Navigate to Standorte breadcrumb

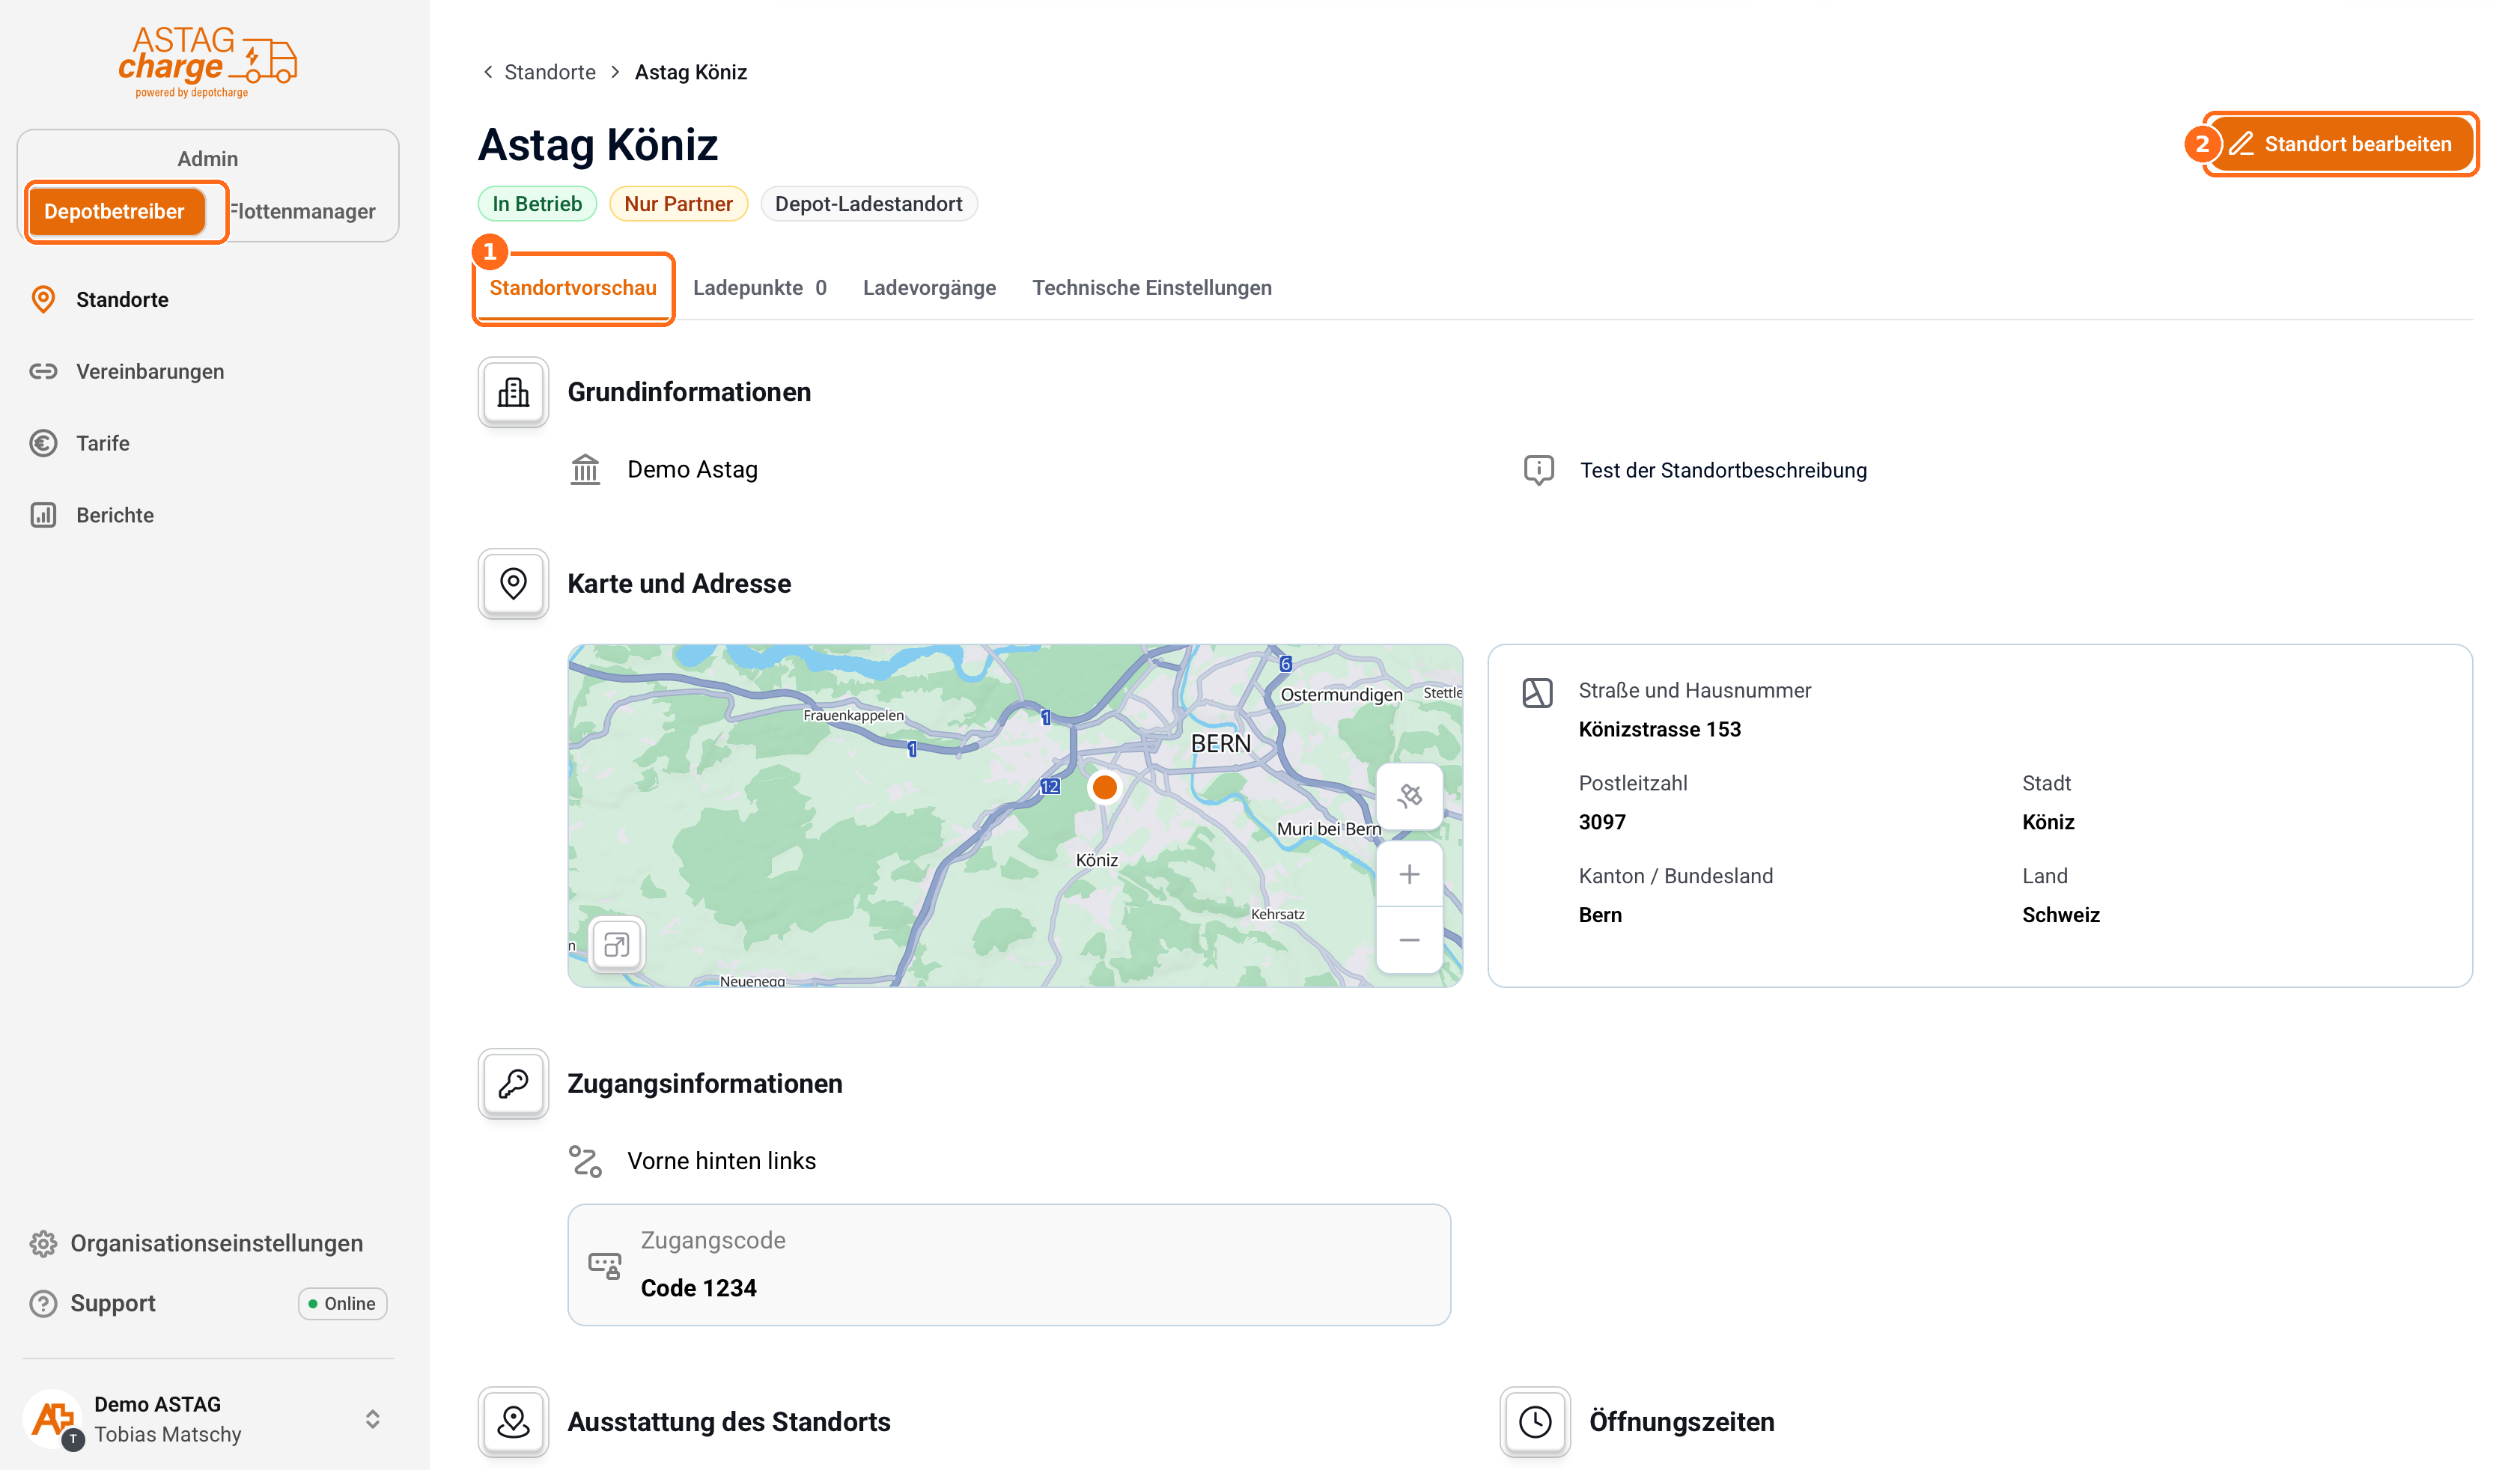coord(550,72)
